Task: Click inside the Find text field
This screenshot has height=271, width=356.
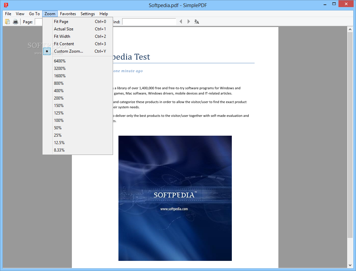Action: coord(149,22)
